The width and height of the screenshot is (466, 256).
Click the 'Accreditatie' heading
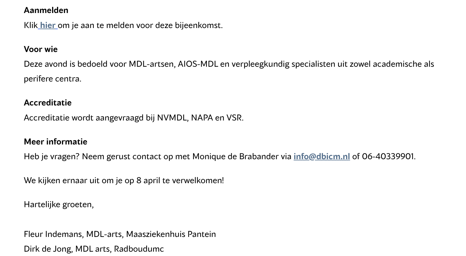(x=48, y=103)
